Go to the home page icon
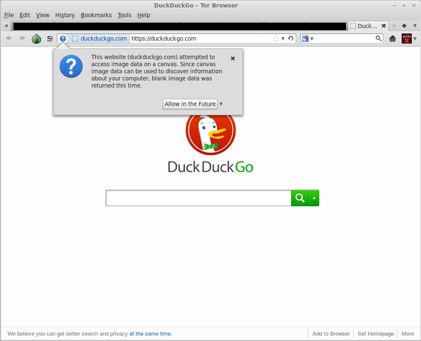Screen dimensions: 421x341 pos(392,39)
